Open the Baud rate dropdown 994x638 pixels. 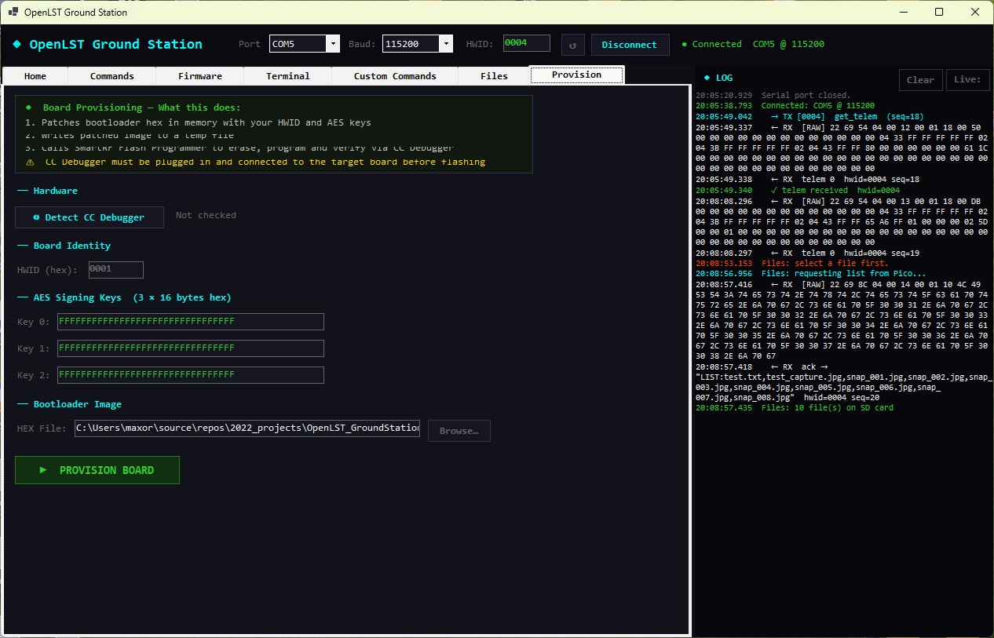[x=417, y=43]
